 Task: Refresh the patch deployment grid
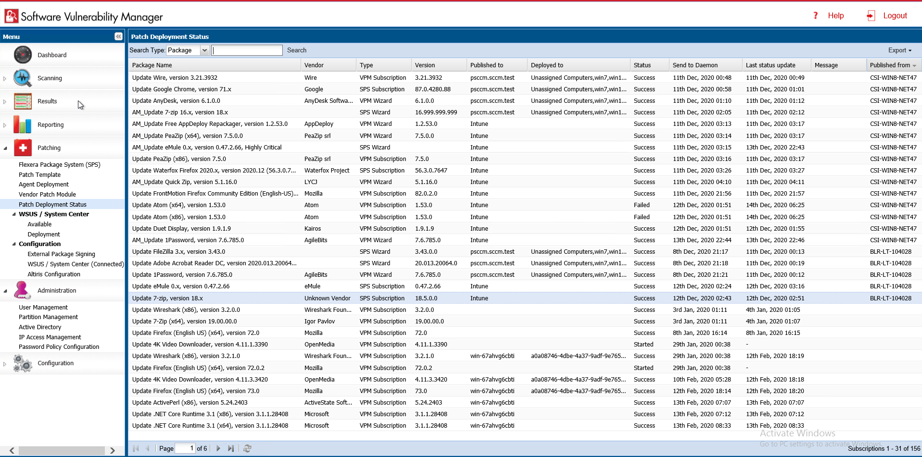pyautogui.click(x=247, y=448)
